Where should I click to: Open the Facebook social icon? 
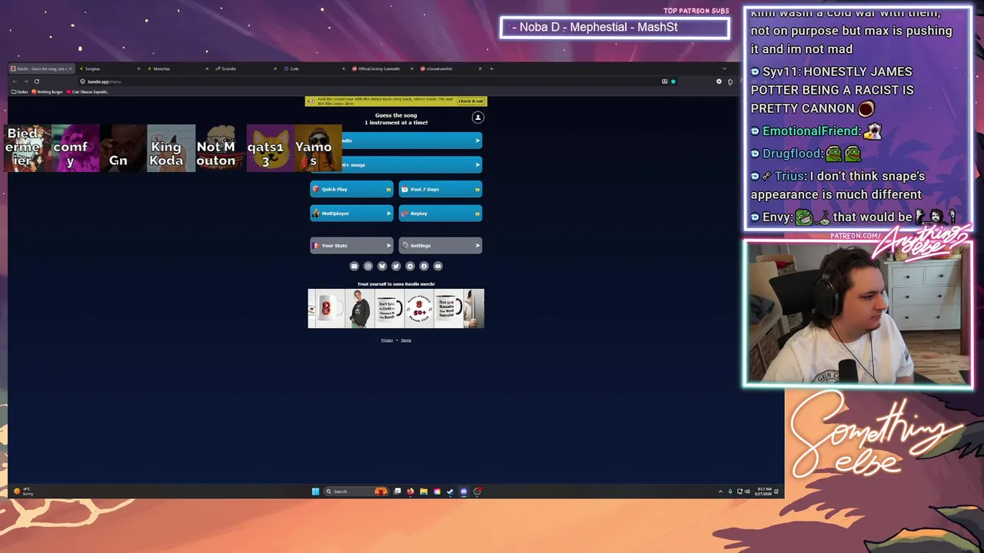(x=424, y=267)
